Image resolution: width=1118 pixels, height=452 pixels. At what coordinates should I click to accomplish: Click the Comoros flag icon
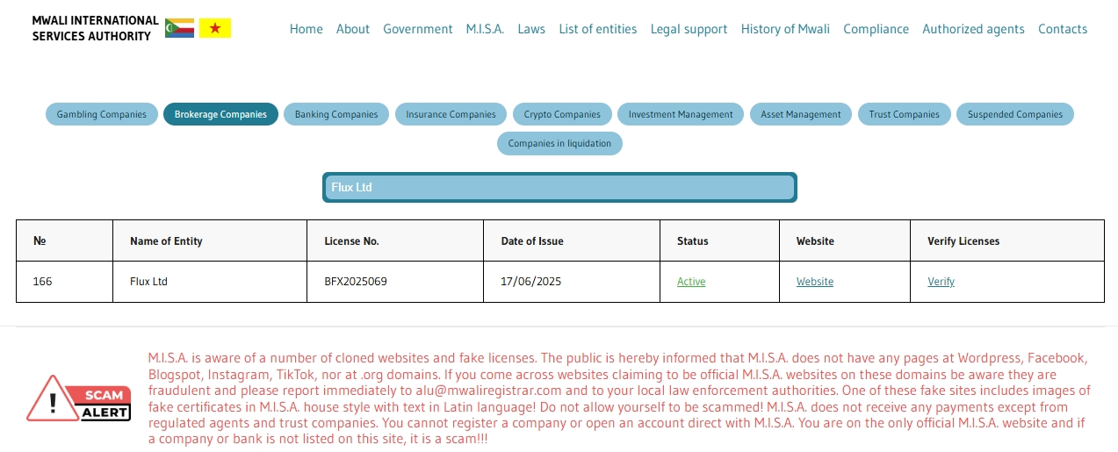tap(180, 28)
